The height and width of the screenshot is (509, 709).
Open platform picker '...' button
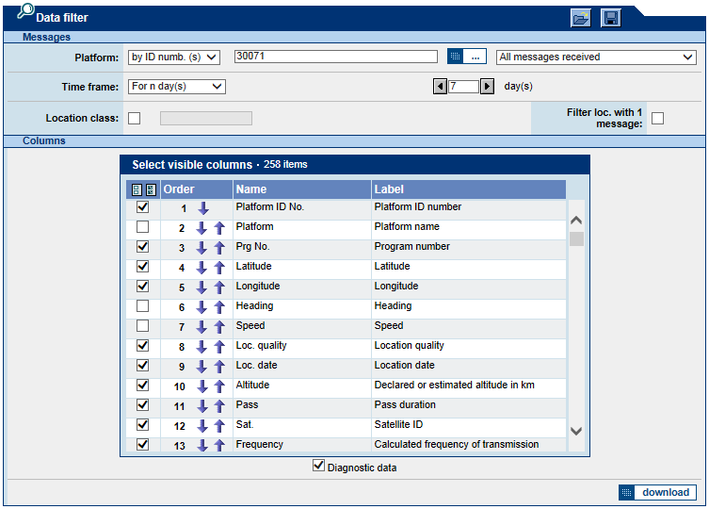click(x=467, y=57)
